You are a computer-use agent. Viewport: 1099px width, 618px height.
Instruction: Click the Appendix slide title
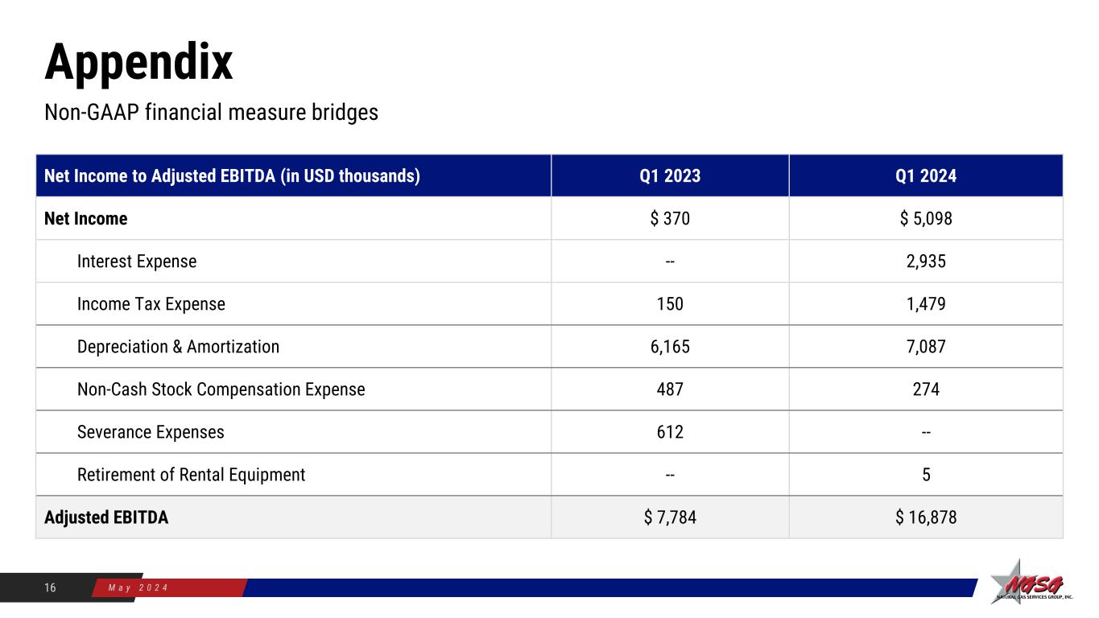138,62
